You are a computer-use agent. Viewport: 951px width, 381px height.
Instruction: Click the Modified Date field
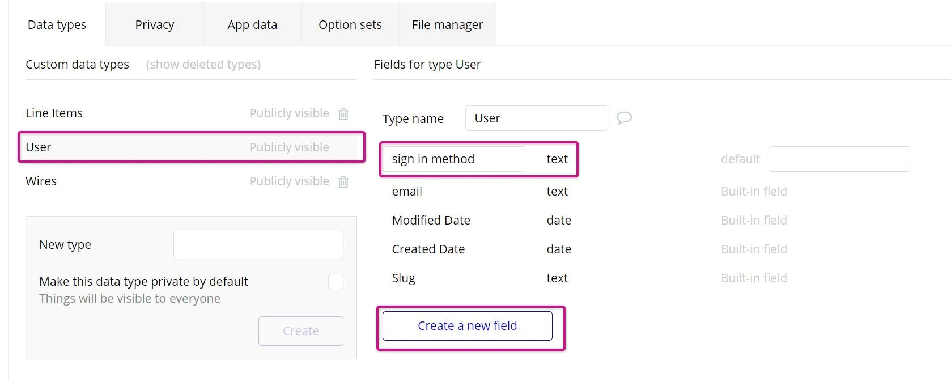431,220
